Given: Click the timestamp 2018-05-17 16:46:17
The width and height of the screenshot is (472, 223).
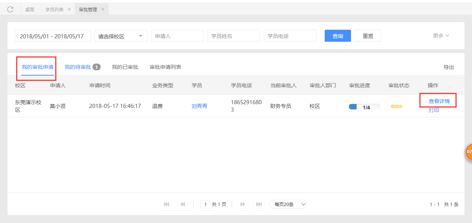Looking at the screenshot, I should tap(115, 106).
